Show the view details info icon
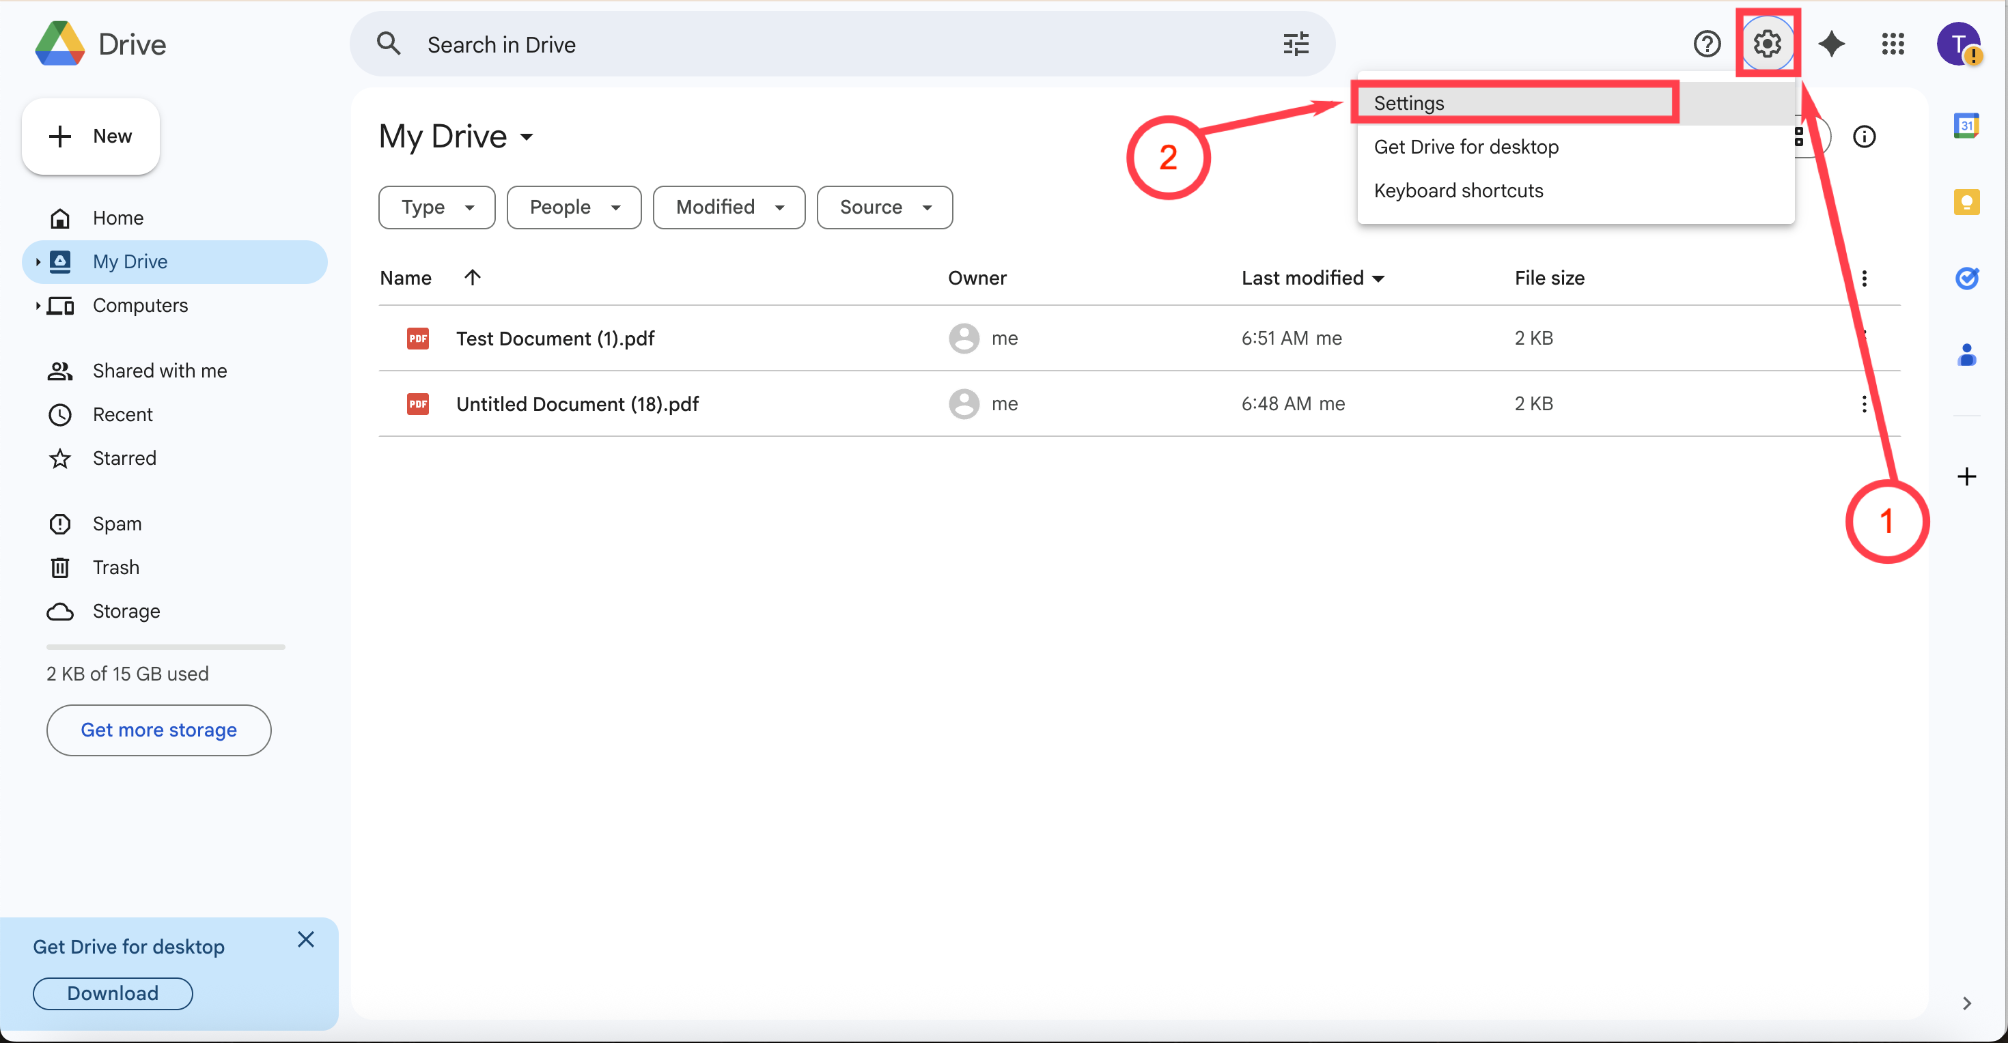This screenshot has height=1043, width=2008. (x=1864, y=137)
